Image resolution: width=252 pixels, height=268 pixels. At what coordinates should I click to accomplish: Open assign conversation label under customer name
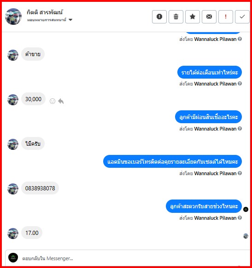(47, 20)
